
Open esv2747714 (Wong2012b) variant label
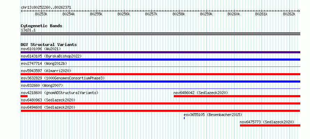coord(44,63)
